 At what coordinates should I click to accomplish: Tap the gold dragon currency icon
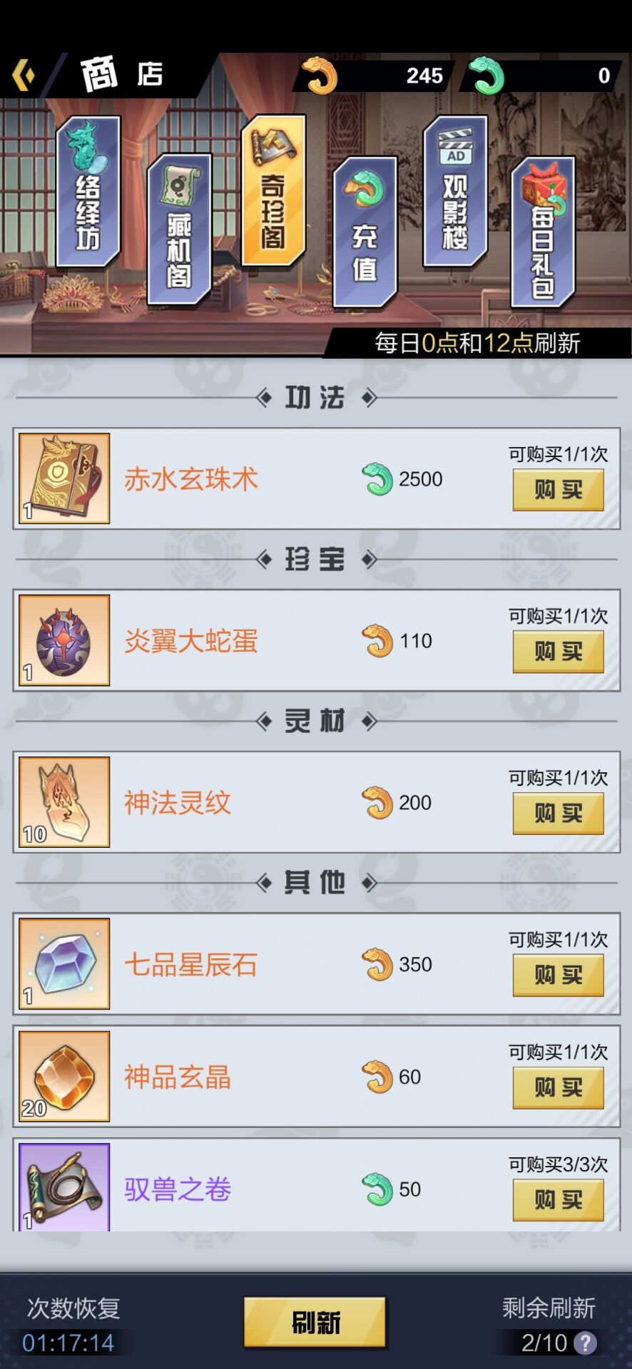pos(320,76)
